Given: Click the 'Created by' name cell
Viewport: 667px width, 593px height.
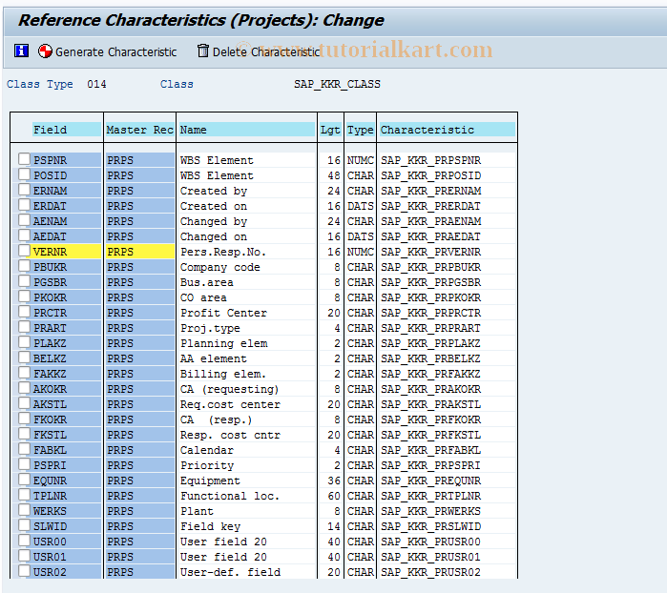Looking at the screenshot, I should click(x=247, y=191).
